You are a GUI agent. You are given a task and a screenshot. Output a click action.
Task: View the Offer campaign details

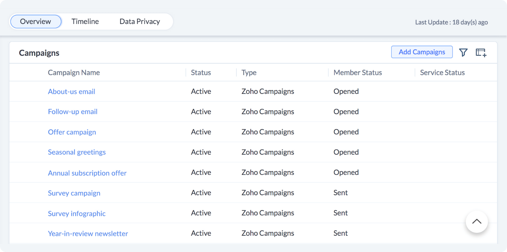point(72,132)
